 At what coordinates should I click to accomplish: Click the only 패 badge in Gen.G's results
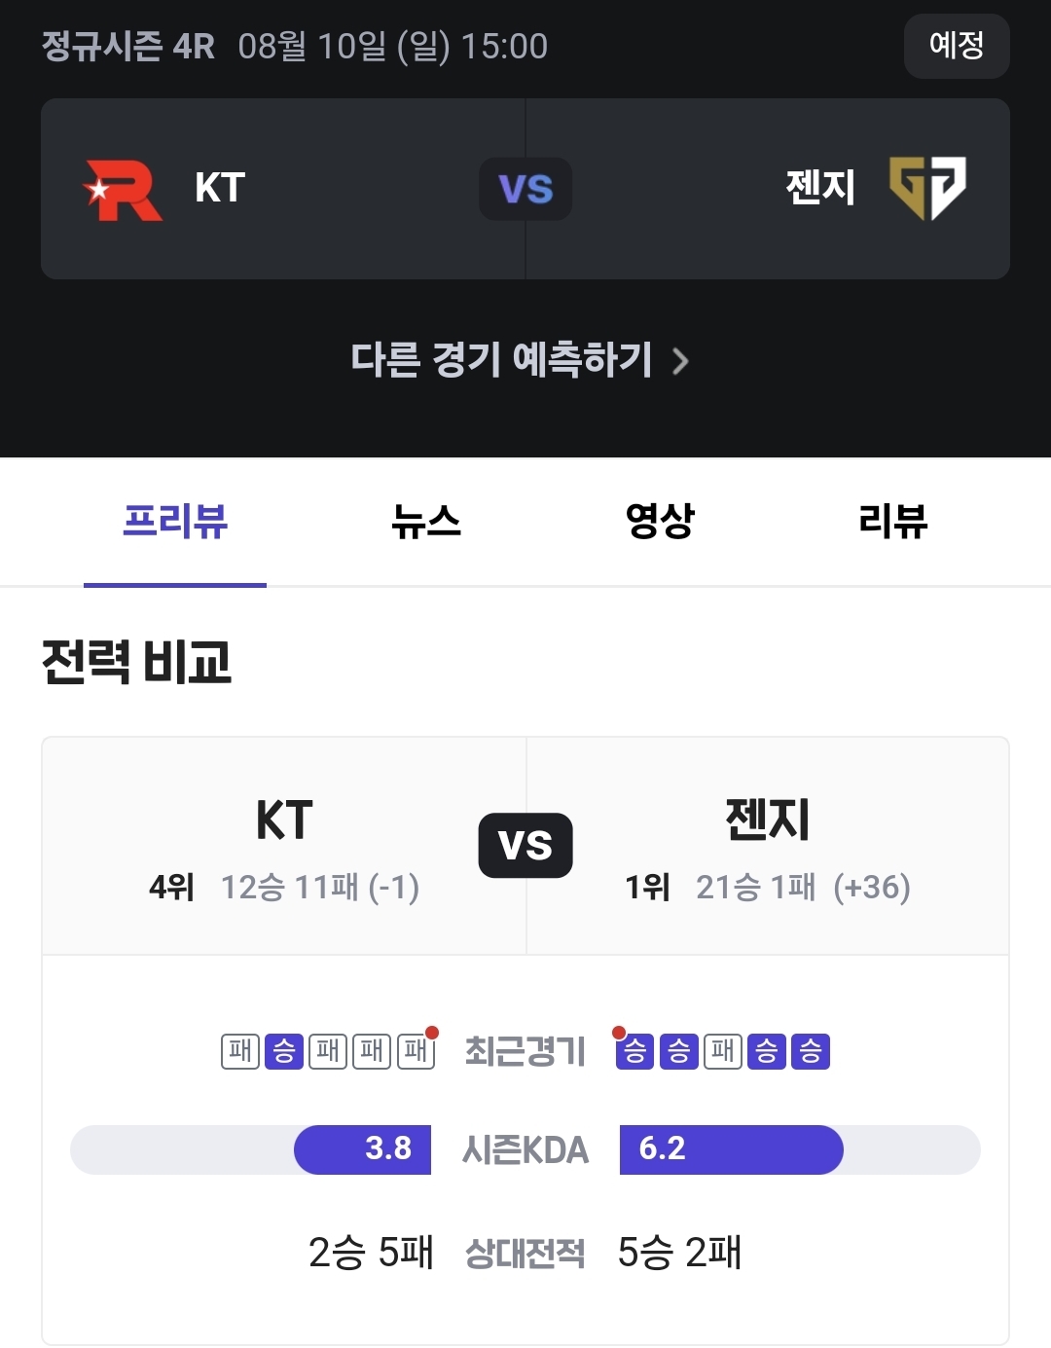pos(723,1051)
